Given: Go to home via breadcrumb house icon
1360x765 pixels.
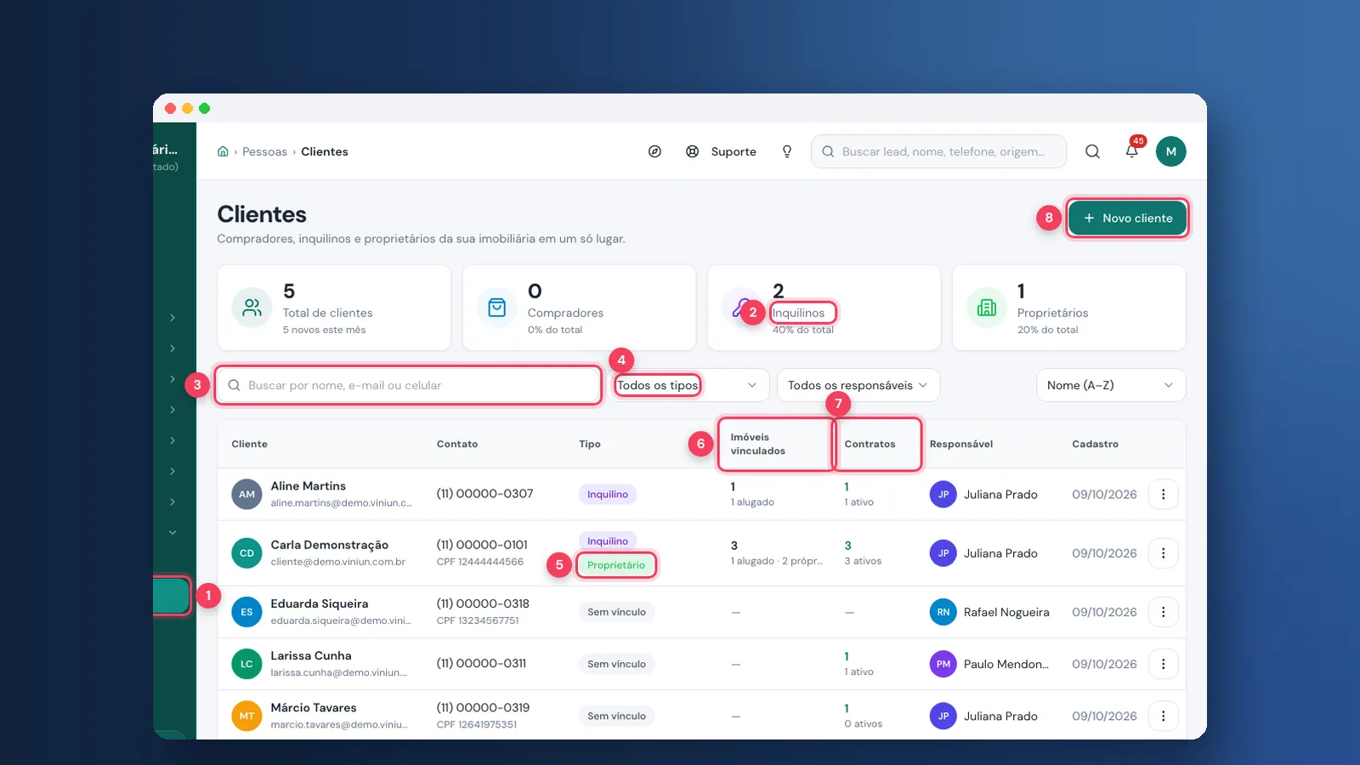Looking at the screenshot, I should pyautogui.click(x=223, y=151).
